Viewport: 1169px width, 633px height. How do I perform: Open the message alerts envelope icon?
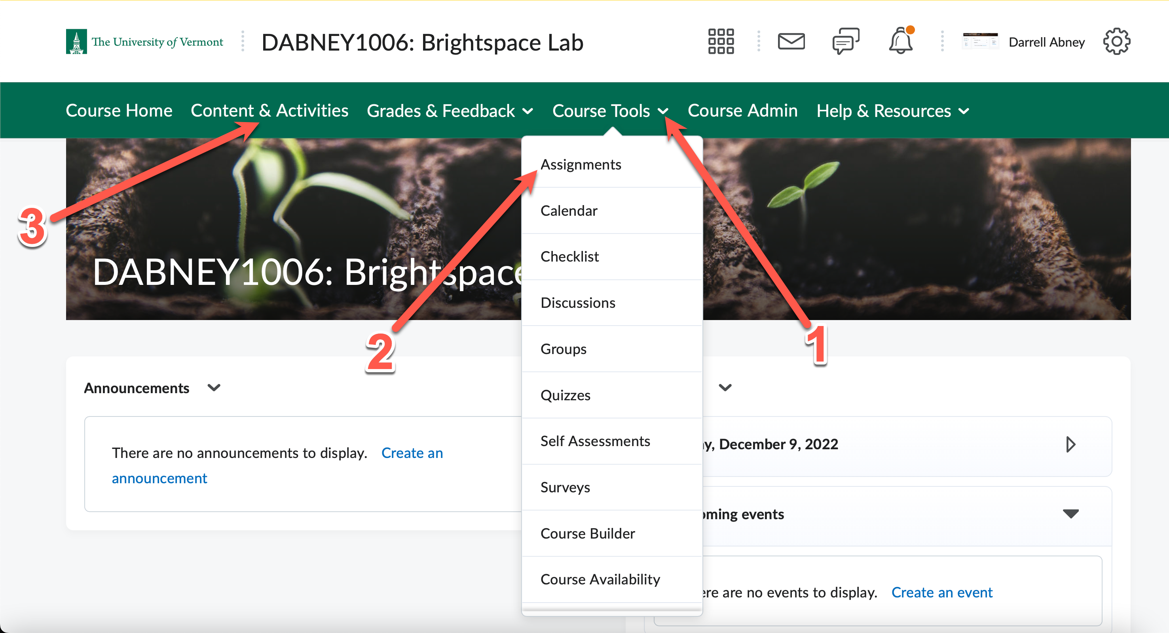pos(791,41)
